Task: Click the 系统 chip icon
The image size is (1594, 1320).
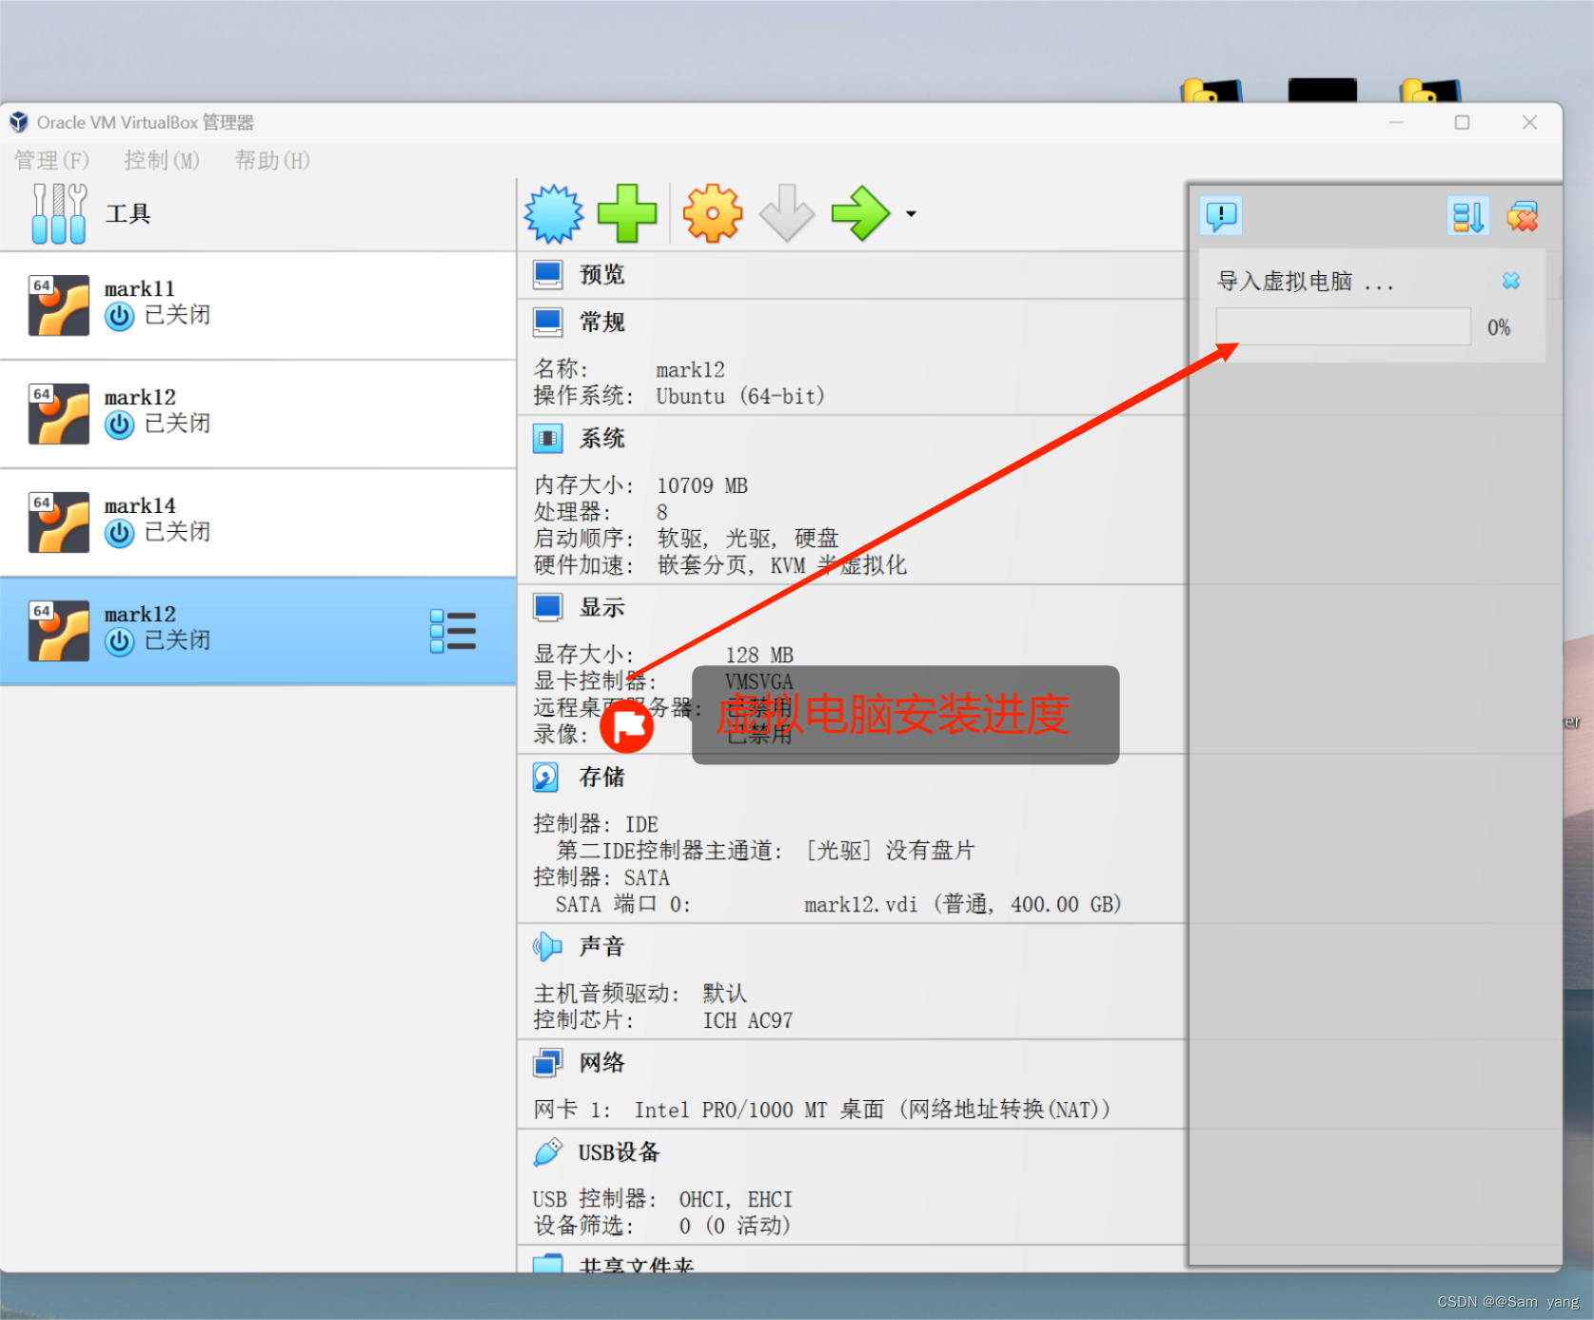Action: [x=547, y=439]
